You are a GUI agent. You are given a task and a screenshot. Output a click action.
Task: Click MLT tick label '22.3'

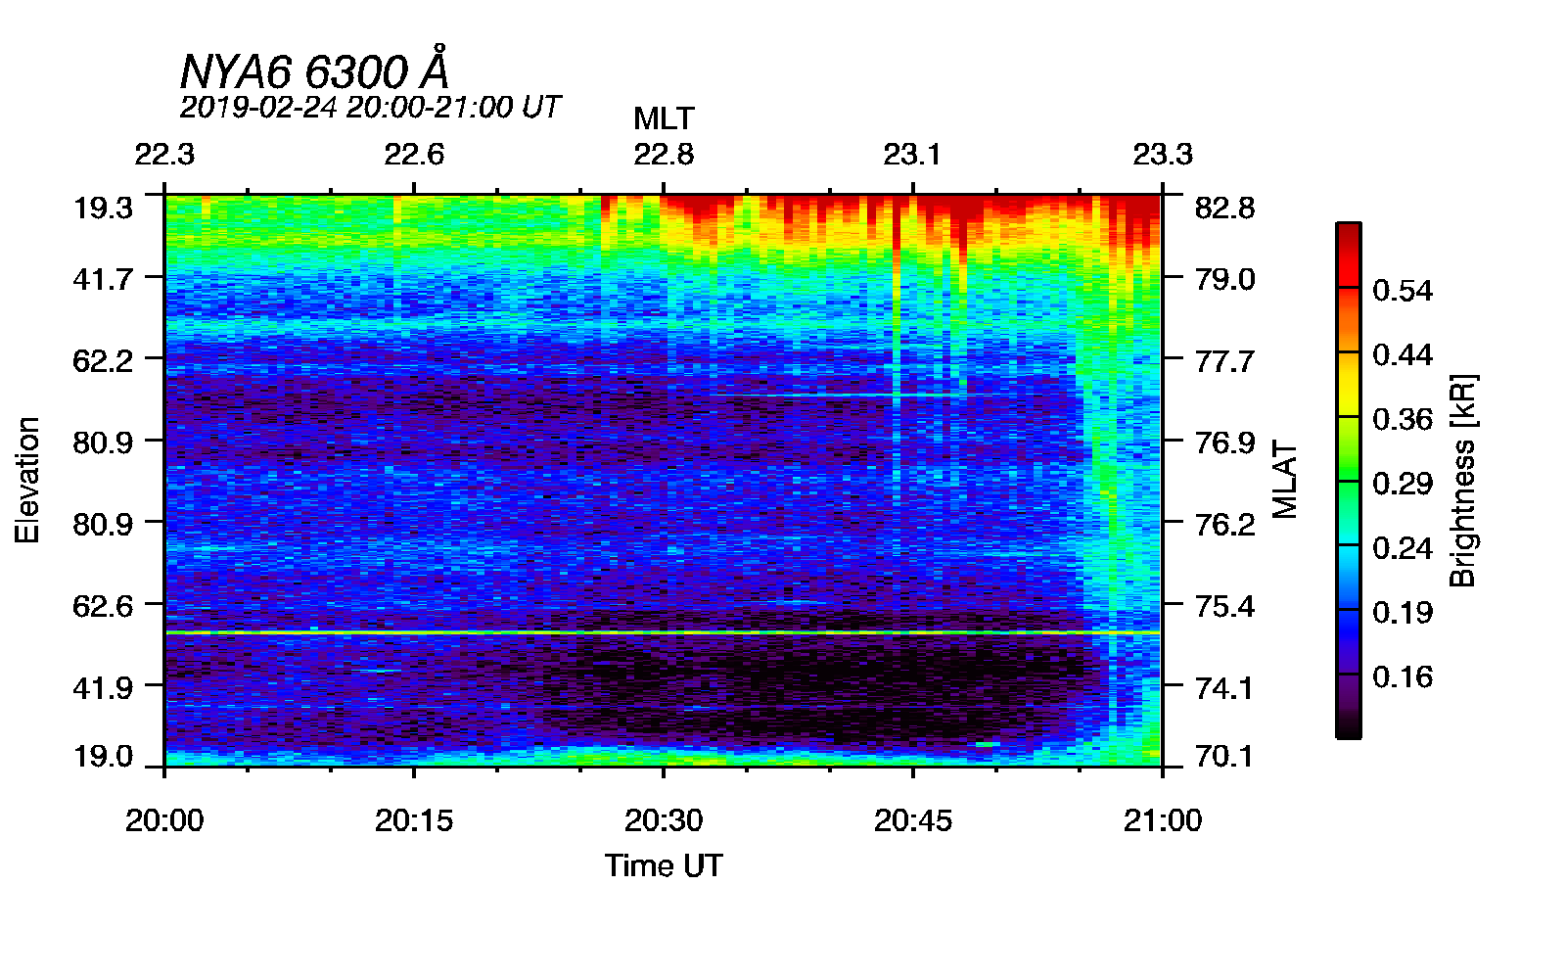[164, 155]
